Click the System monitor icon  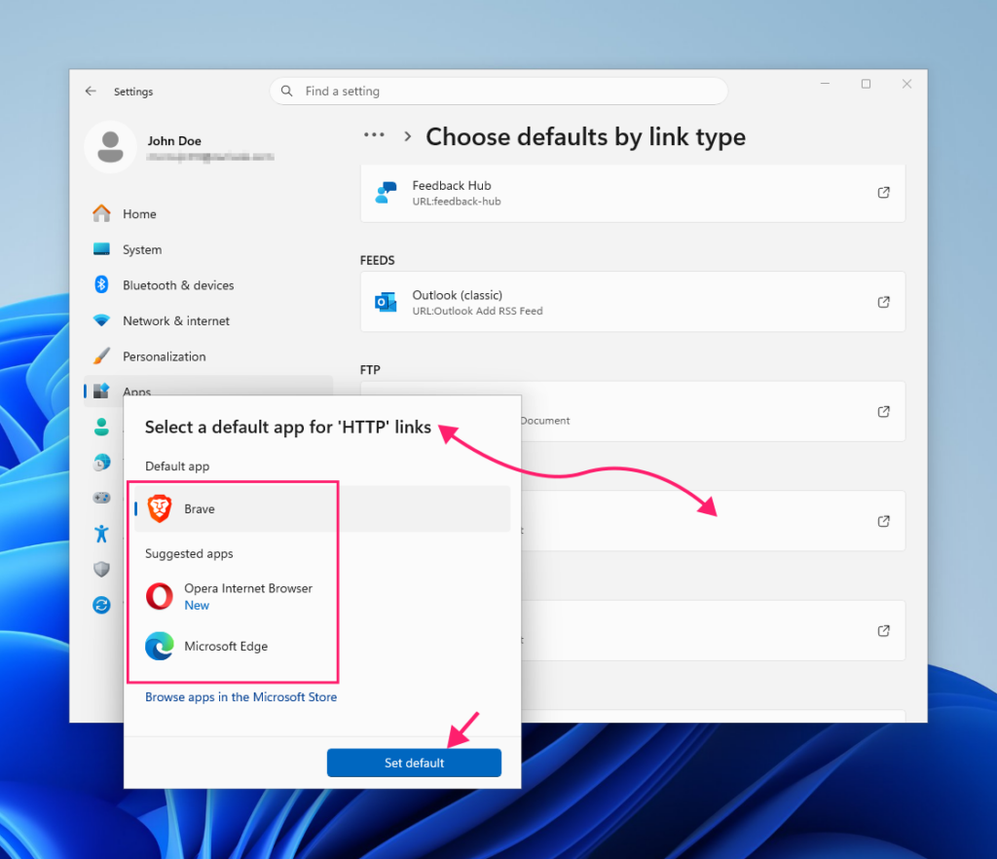[101, 248]
